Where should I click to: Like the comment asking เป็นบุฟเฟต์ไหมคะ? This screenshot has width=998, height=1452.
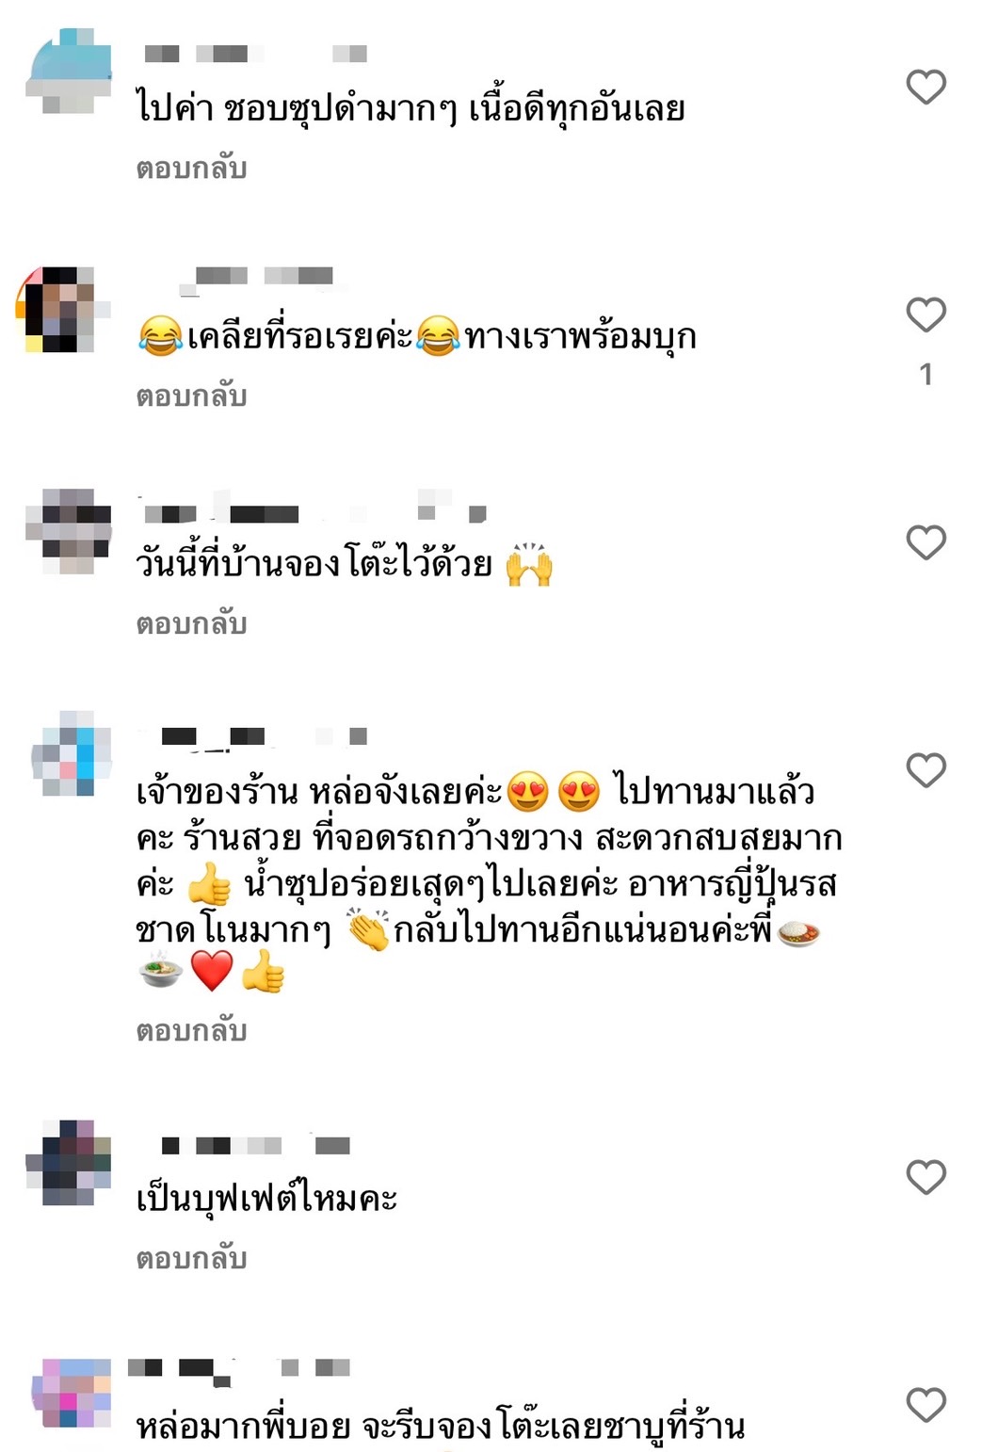[x=926, y=1178]
